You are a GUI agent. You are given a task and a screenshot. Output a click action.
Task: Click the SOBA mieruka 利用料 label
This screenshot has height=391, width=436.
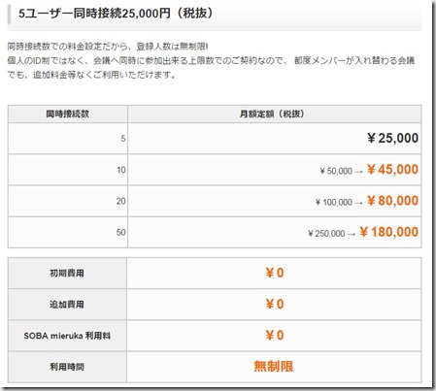point(67,336)
